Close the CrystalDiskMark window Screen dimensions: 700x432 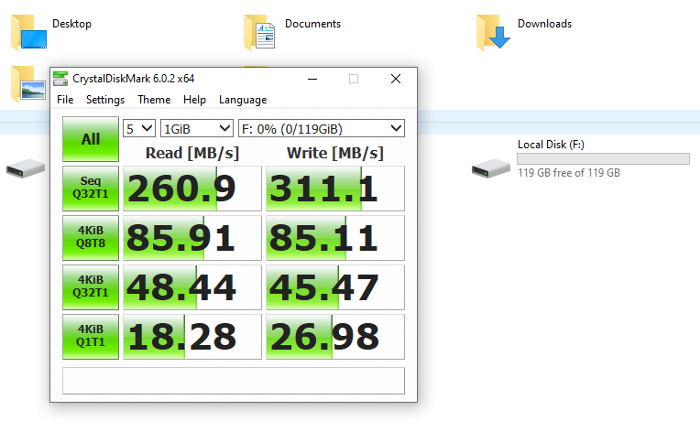[x=396, y=79]
